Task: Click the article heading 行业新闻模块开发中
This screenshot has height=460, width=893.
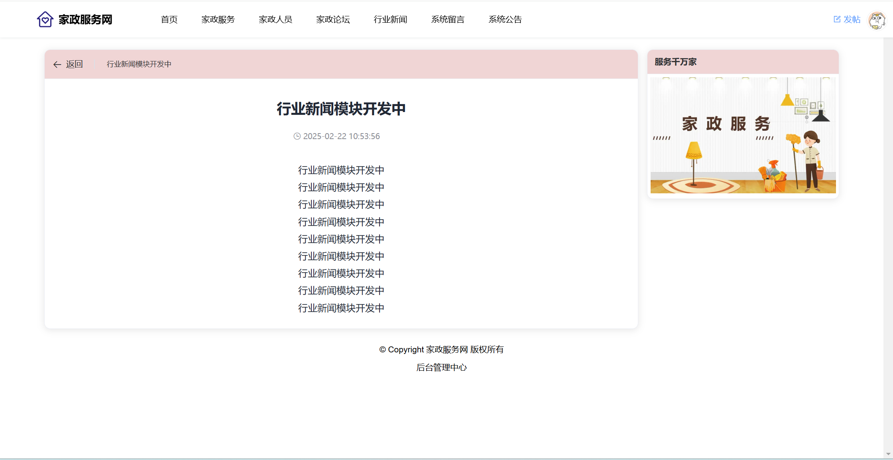Action: pos(341,109)
